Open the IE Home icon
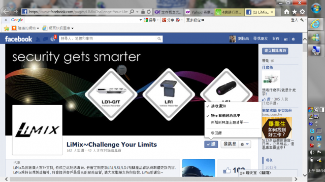 286,12
